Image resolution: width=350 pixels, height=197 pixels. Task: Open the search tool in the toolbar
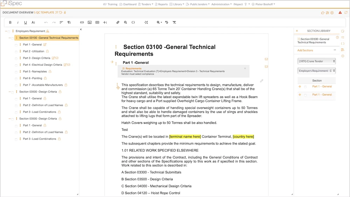pyautogui.click(x=125, y=22)
